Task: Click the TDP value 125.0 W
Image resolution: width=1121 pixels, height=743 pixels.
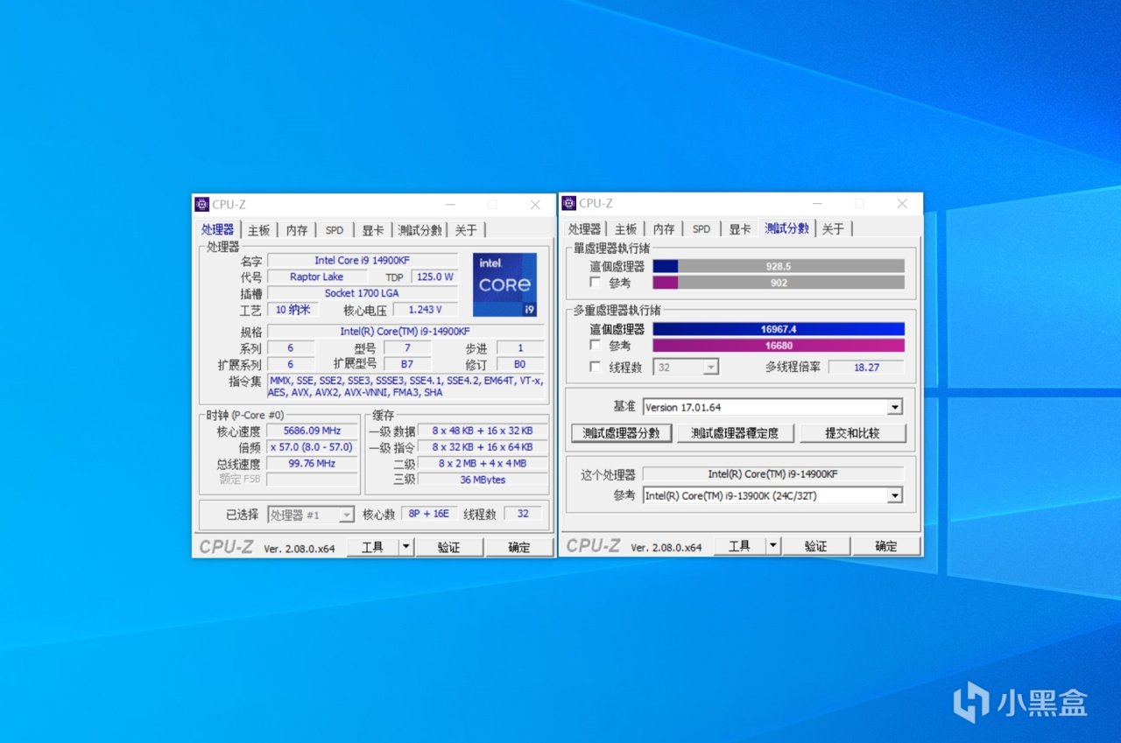Action: tap(435, 277)
